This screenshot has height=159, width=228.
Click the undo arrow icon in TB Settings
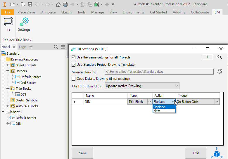tap(219, 57)
